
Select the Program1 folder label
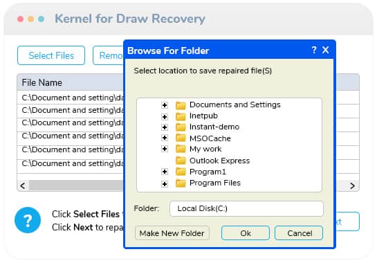click(208, 172)
